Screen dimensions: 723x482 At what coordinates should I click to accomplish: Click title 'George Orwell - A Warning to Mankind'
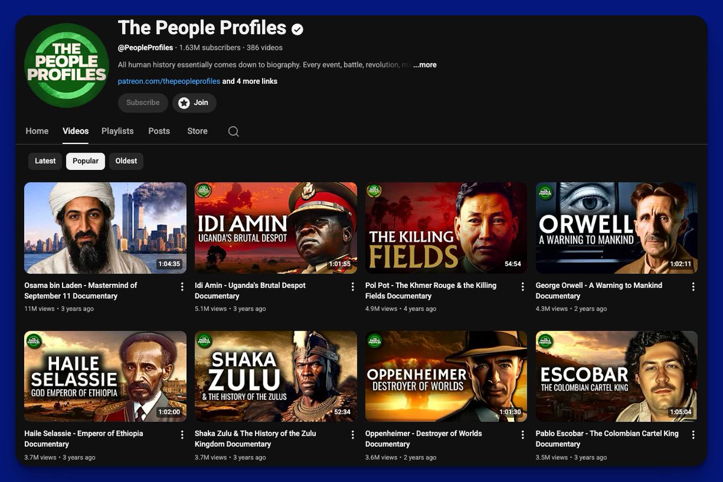599,290
